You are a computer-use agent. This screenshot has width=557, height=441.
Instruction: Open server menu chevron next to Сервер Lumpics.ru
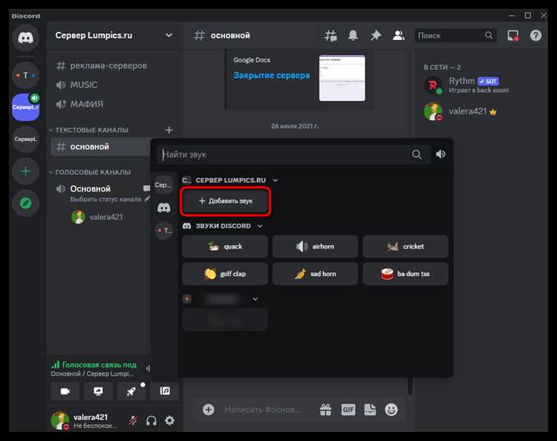pyautogui.click(x=169, y=35)
